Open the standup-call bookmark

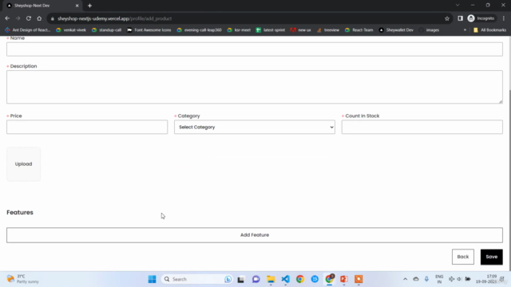point(106,30)
